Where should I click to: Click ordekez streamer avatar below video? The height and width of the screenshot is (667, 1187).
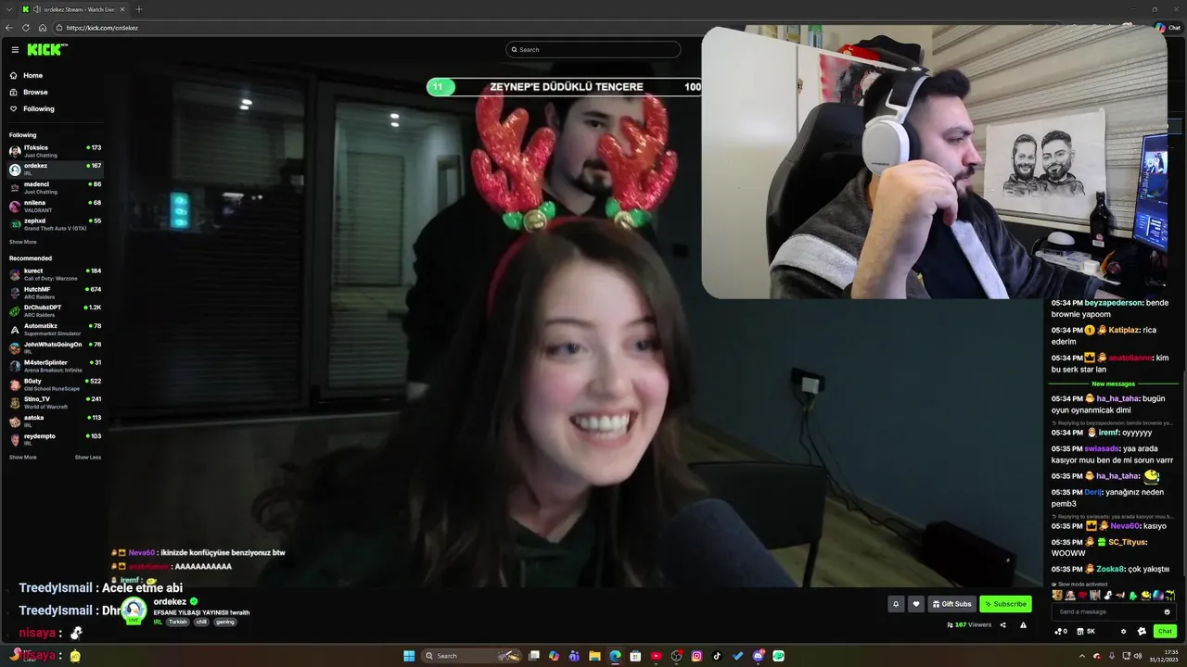134,610
